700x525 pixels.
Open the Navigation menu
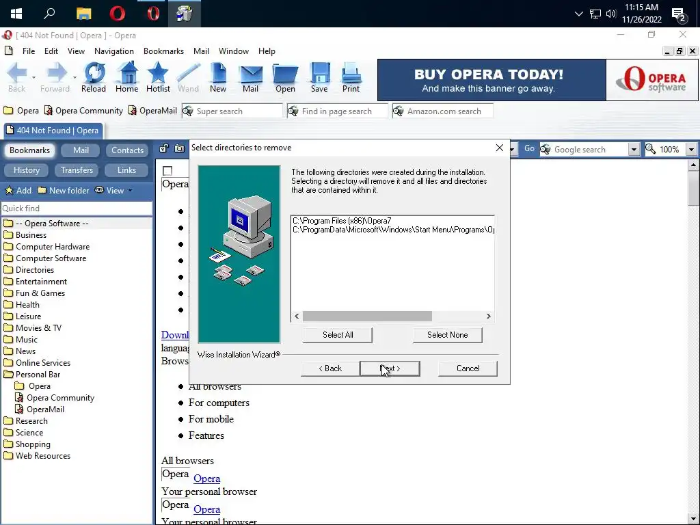(x=114, y=51)
